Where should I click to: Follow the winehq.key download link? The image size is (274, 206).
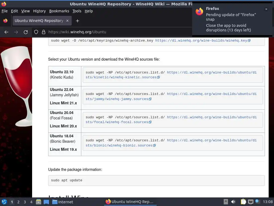tap(203, 41)
